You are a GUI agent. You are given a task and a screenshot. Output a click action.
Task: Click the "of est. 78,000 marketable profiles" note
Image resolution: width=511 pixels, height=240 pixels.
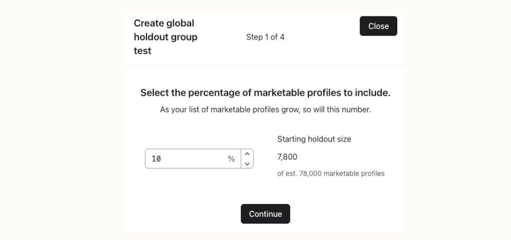pos(331,173)
